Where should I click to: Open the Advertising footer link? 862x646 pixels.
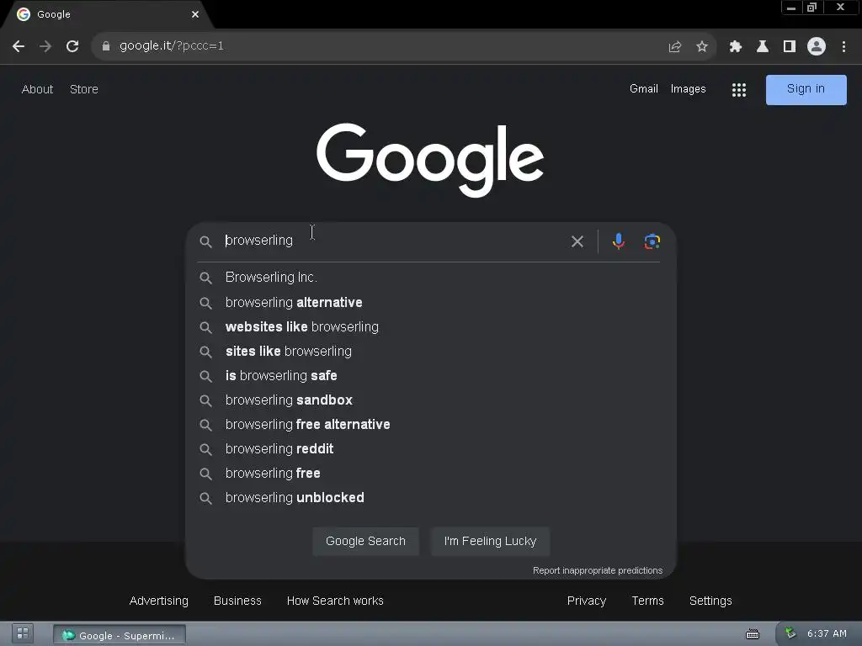tap(159, 601)
